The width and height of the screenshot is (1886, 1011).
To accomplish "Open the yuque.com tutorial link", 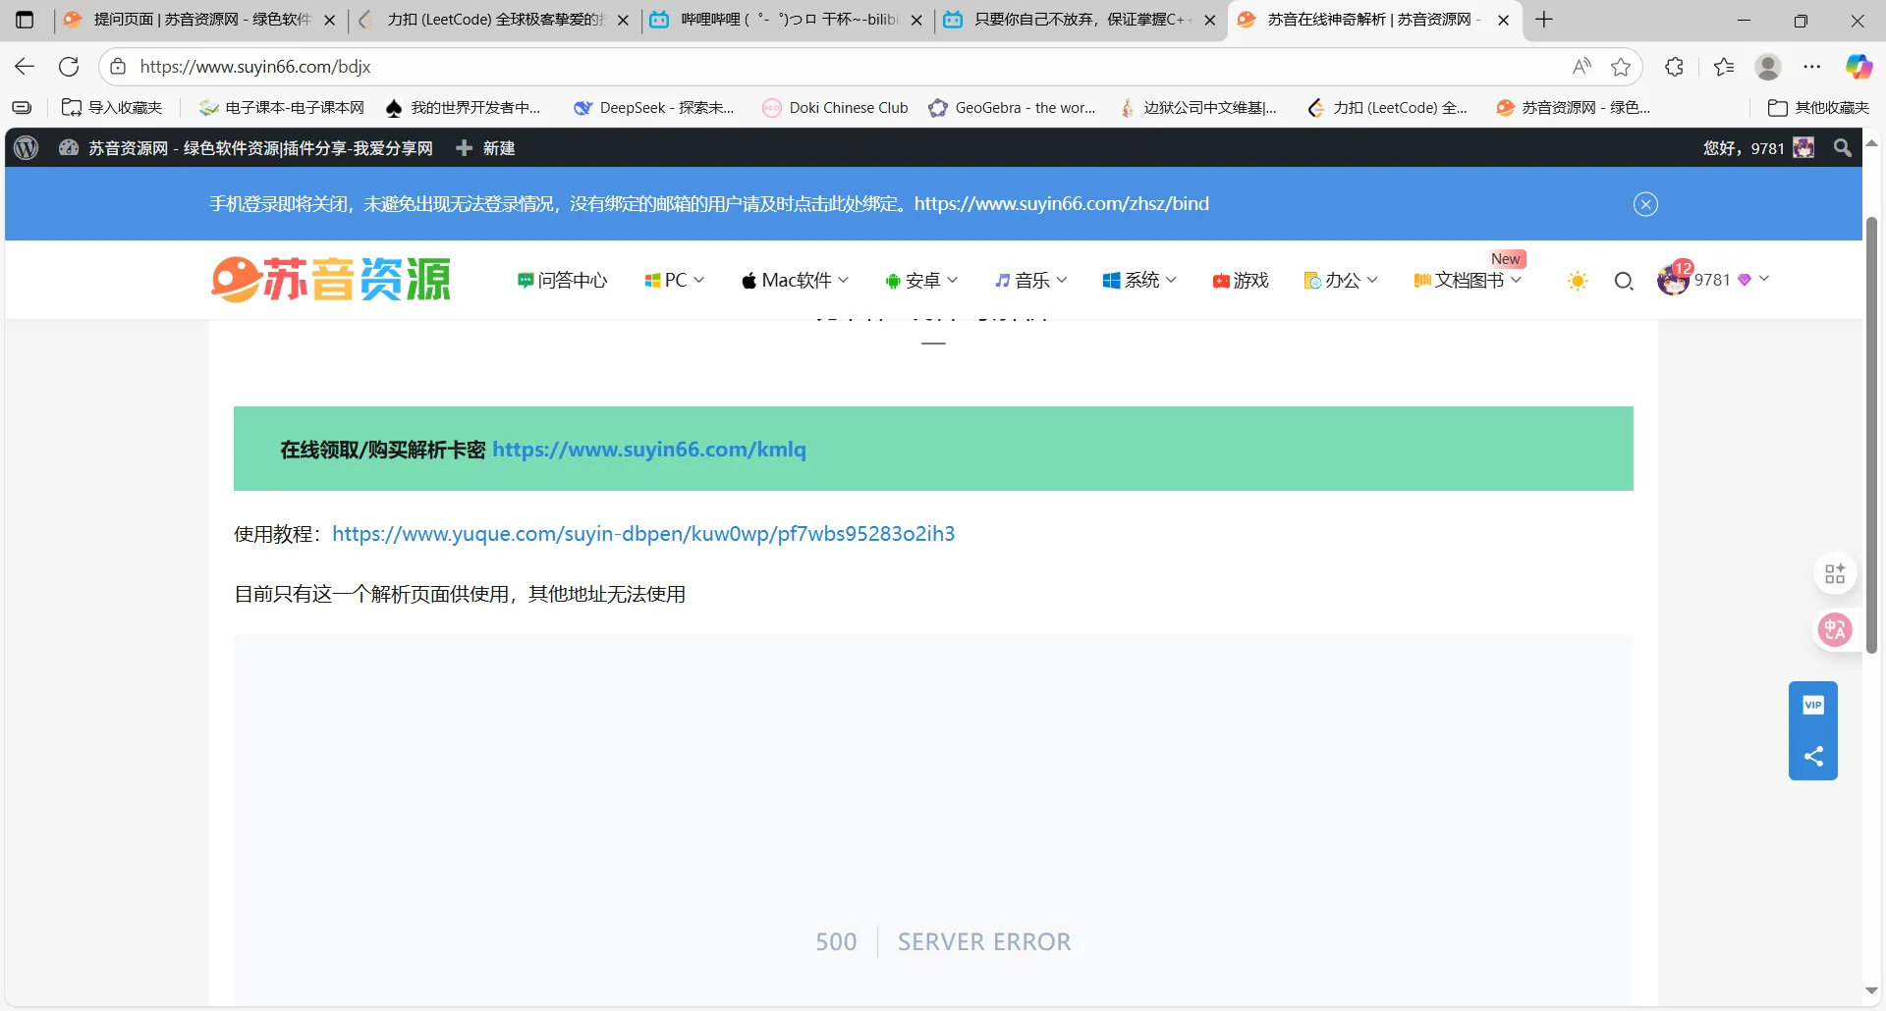I will click(642, 534).
